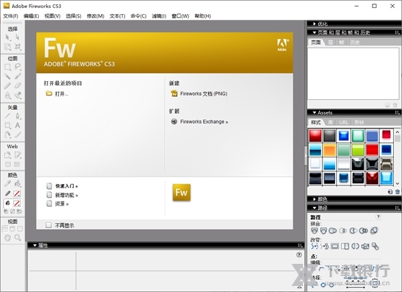Select the Text tool
The width and height of the screenshot is (402, 292).
pos(18,125)
